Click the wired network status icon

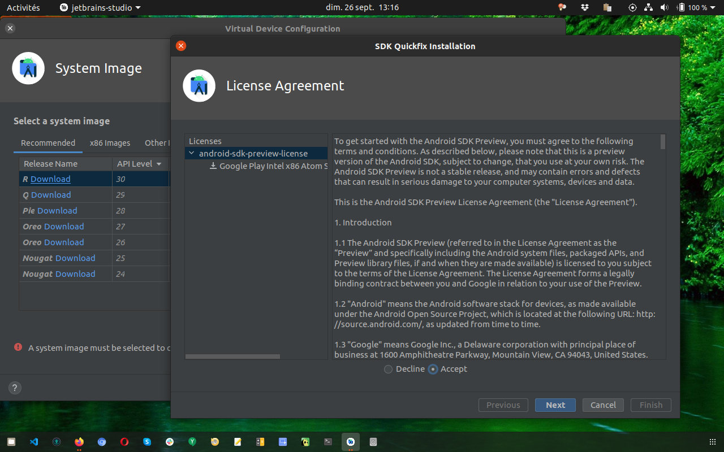coord(649,7)
